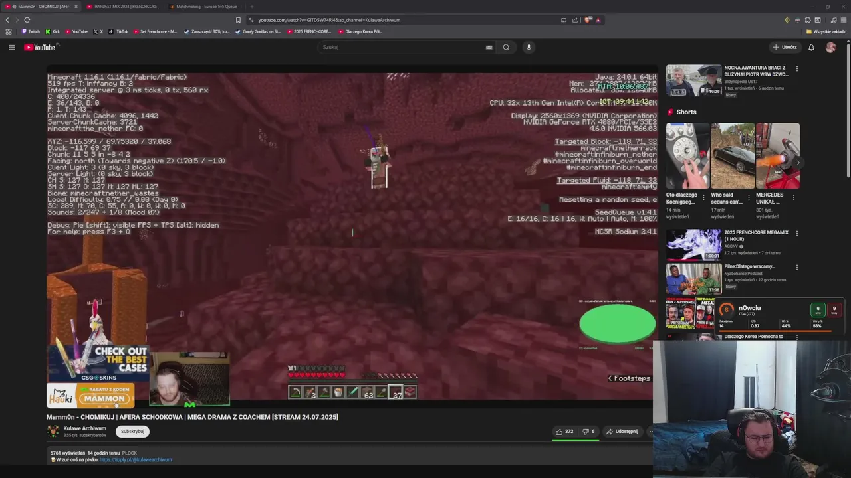This screenshot has height=478, width=851.
Task: Select the Mamm0n CHOMIKUJ browser tab
Action: 40,7
